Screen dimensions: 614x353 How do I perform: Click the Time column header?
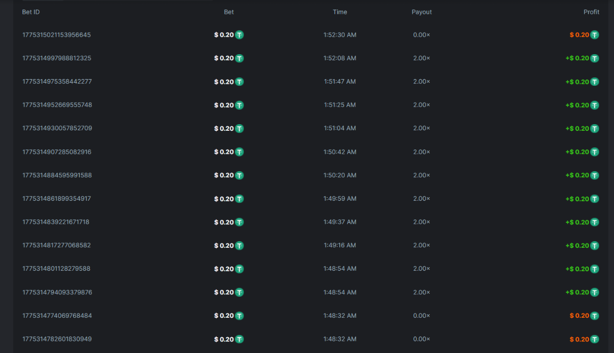tap(340, 12)
